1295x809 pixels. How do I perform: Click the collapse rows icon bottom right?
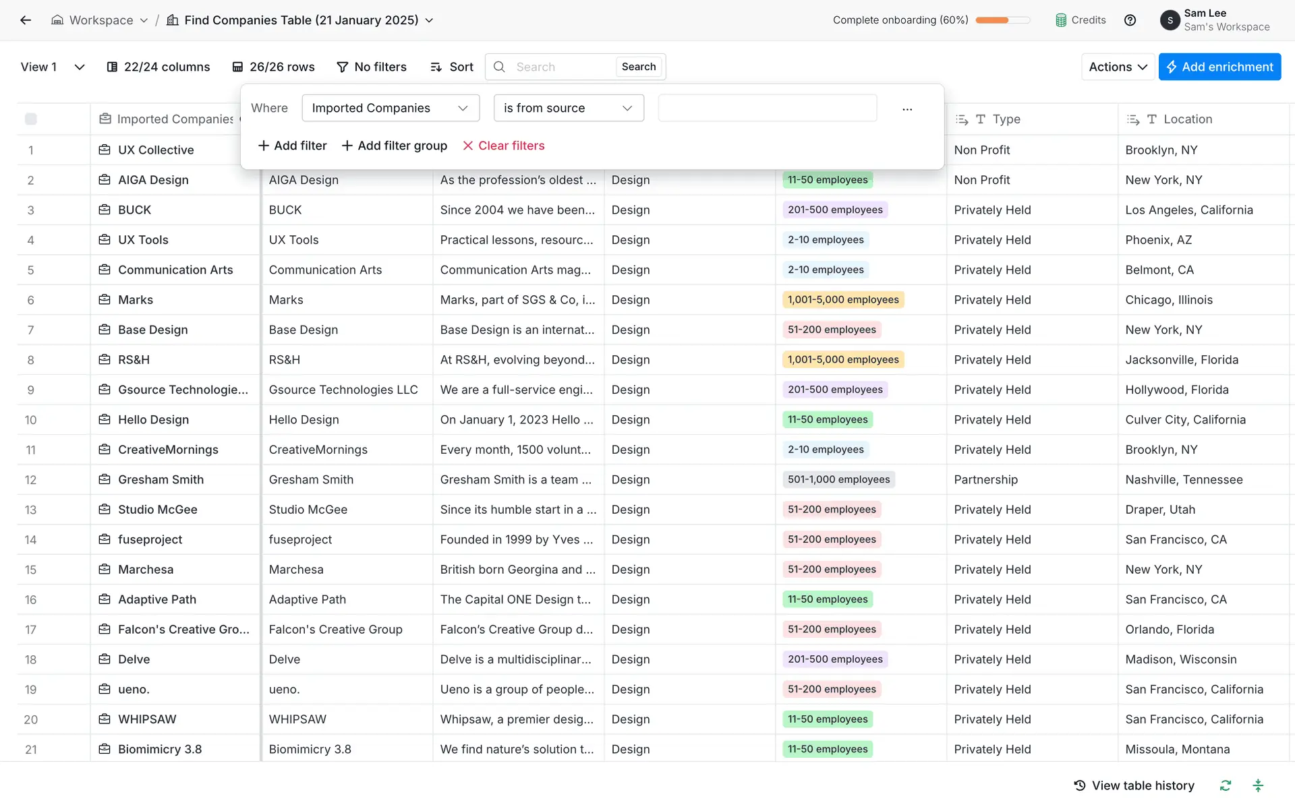pyautogui.click(x=1258, y=785)
